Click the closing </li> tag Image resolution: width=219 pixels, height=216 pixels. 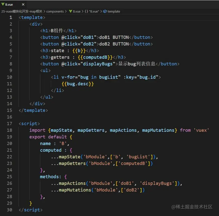click(x=57, y=90)
